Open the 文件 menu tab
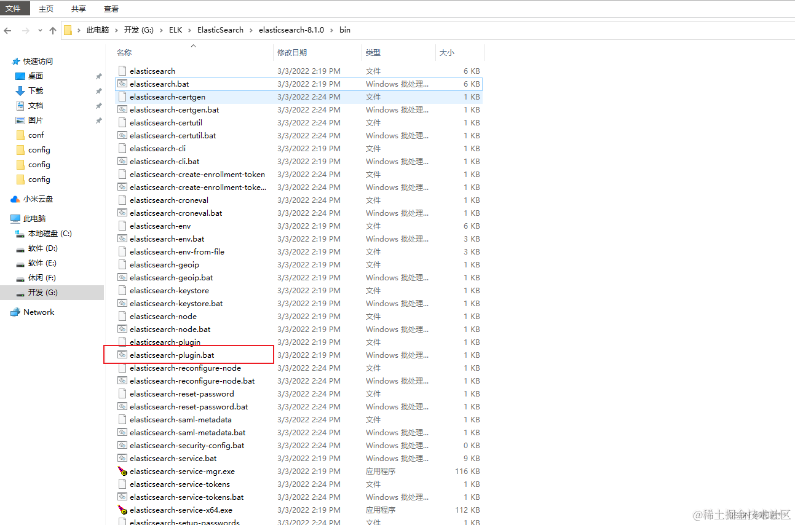The image size is (795, 525). [x=14, y=9]
